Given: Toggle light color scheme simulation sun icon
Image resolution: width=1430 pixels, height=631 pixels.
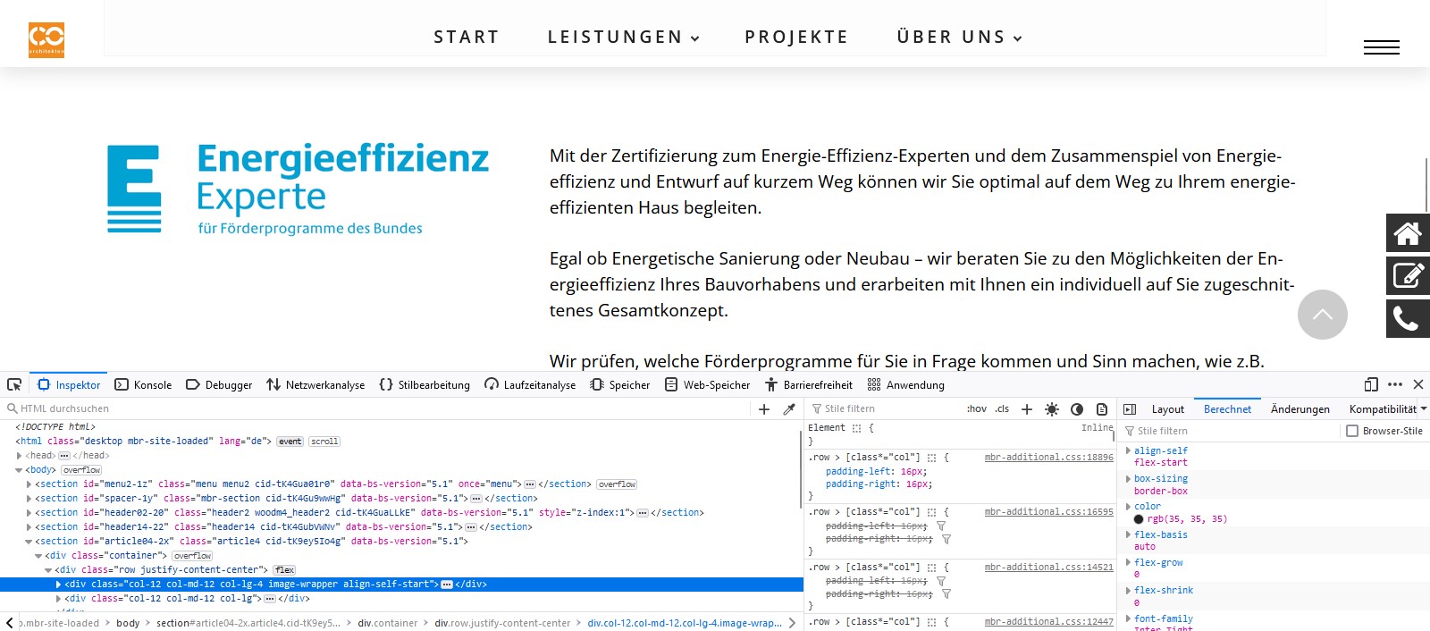Looking at the screenshot, I should (x=1052, y=408).
